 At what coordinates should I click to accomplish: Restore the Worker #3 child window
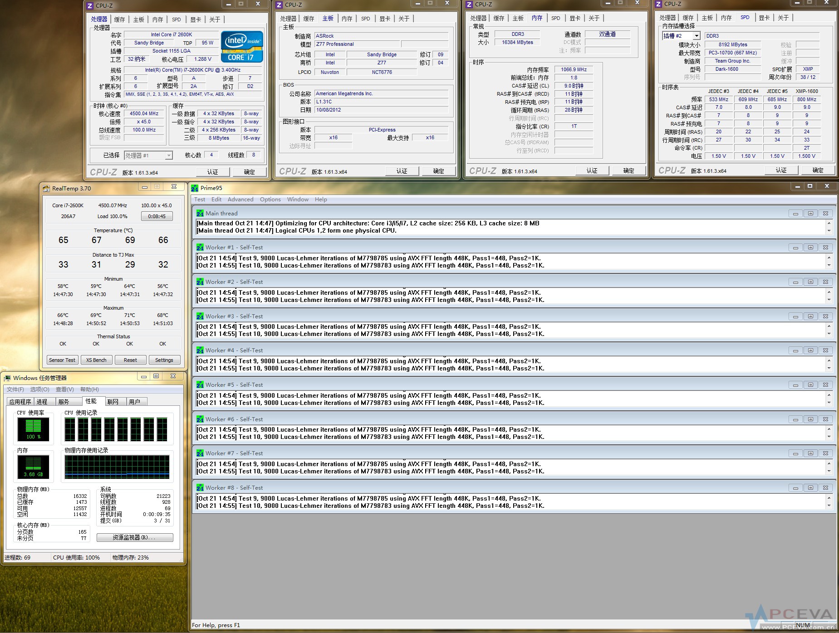point(810,316)
